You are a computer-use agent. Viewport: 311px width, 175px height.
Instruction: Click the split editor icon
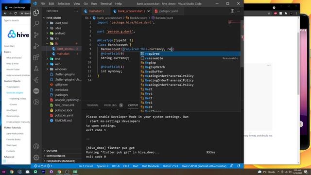pyautogui.click(x=232, y=11)
